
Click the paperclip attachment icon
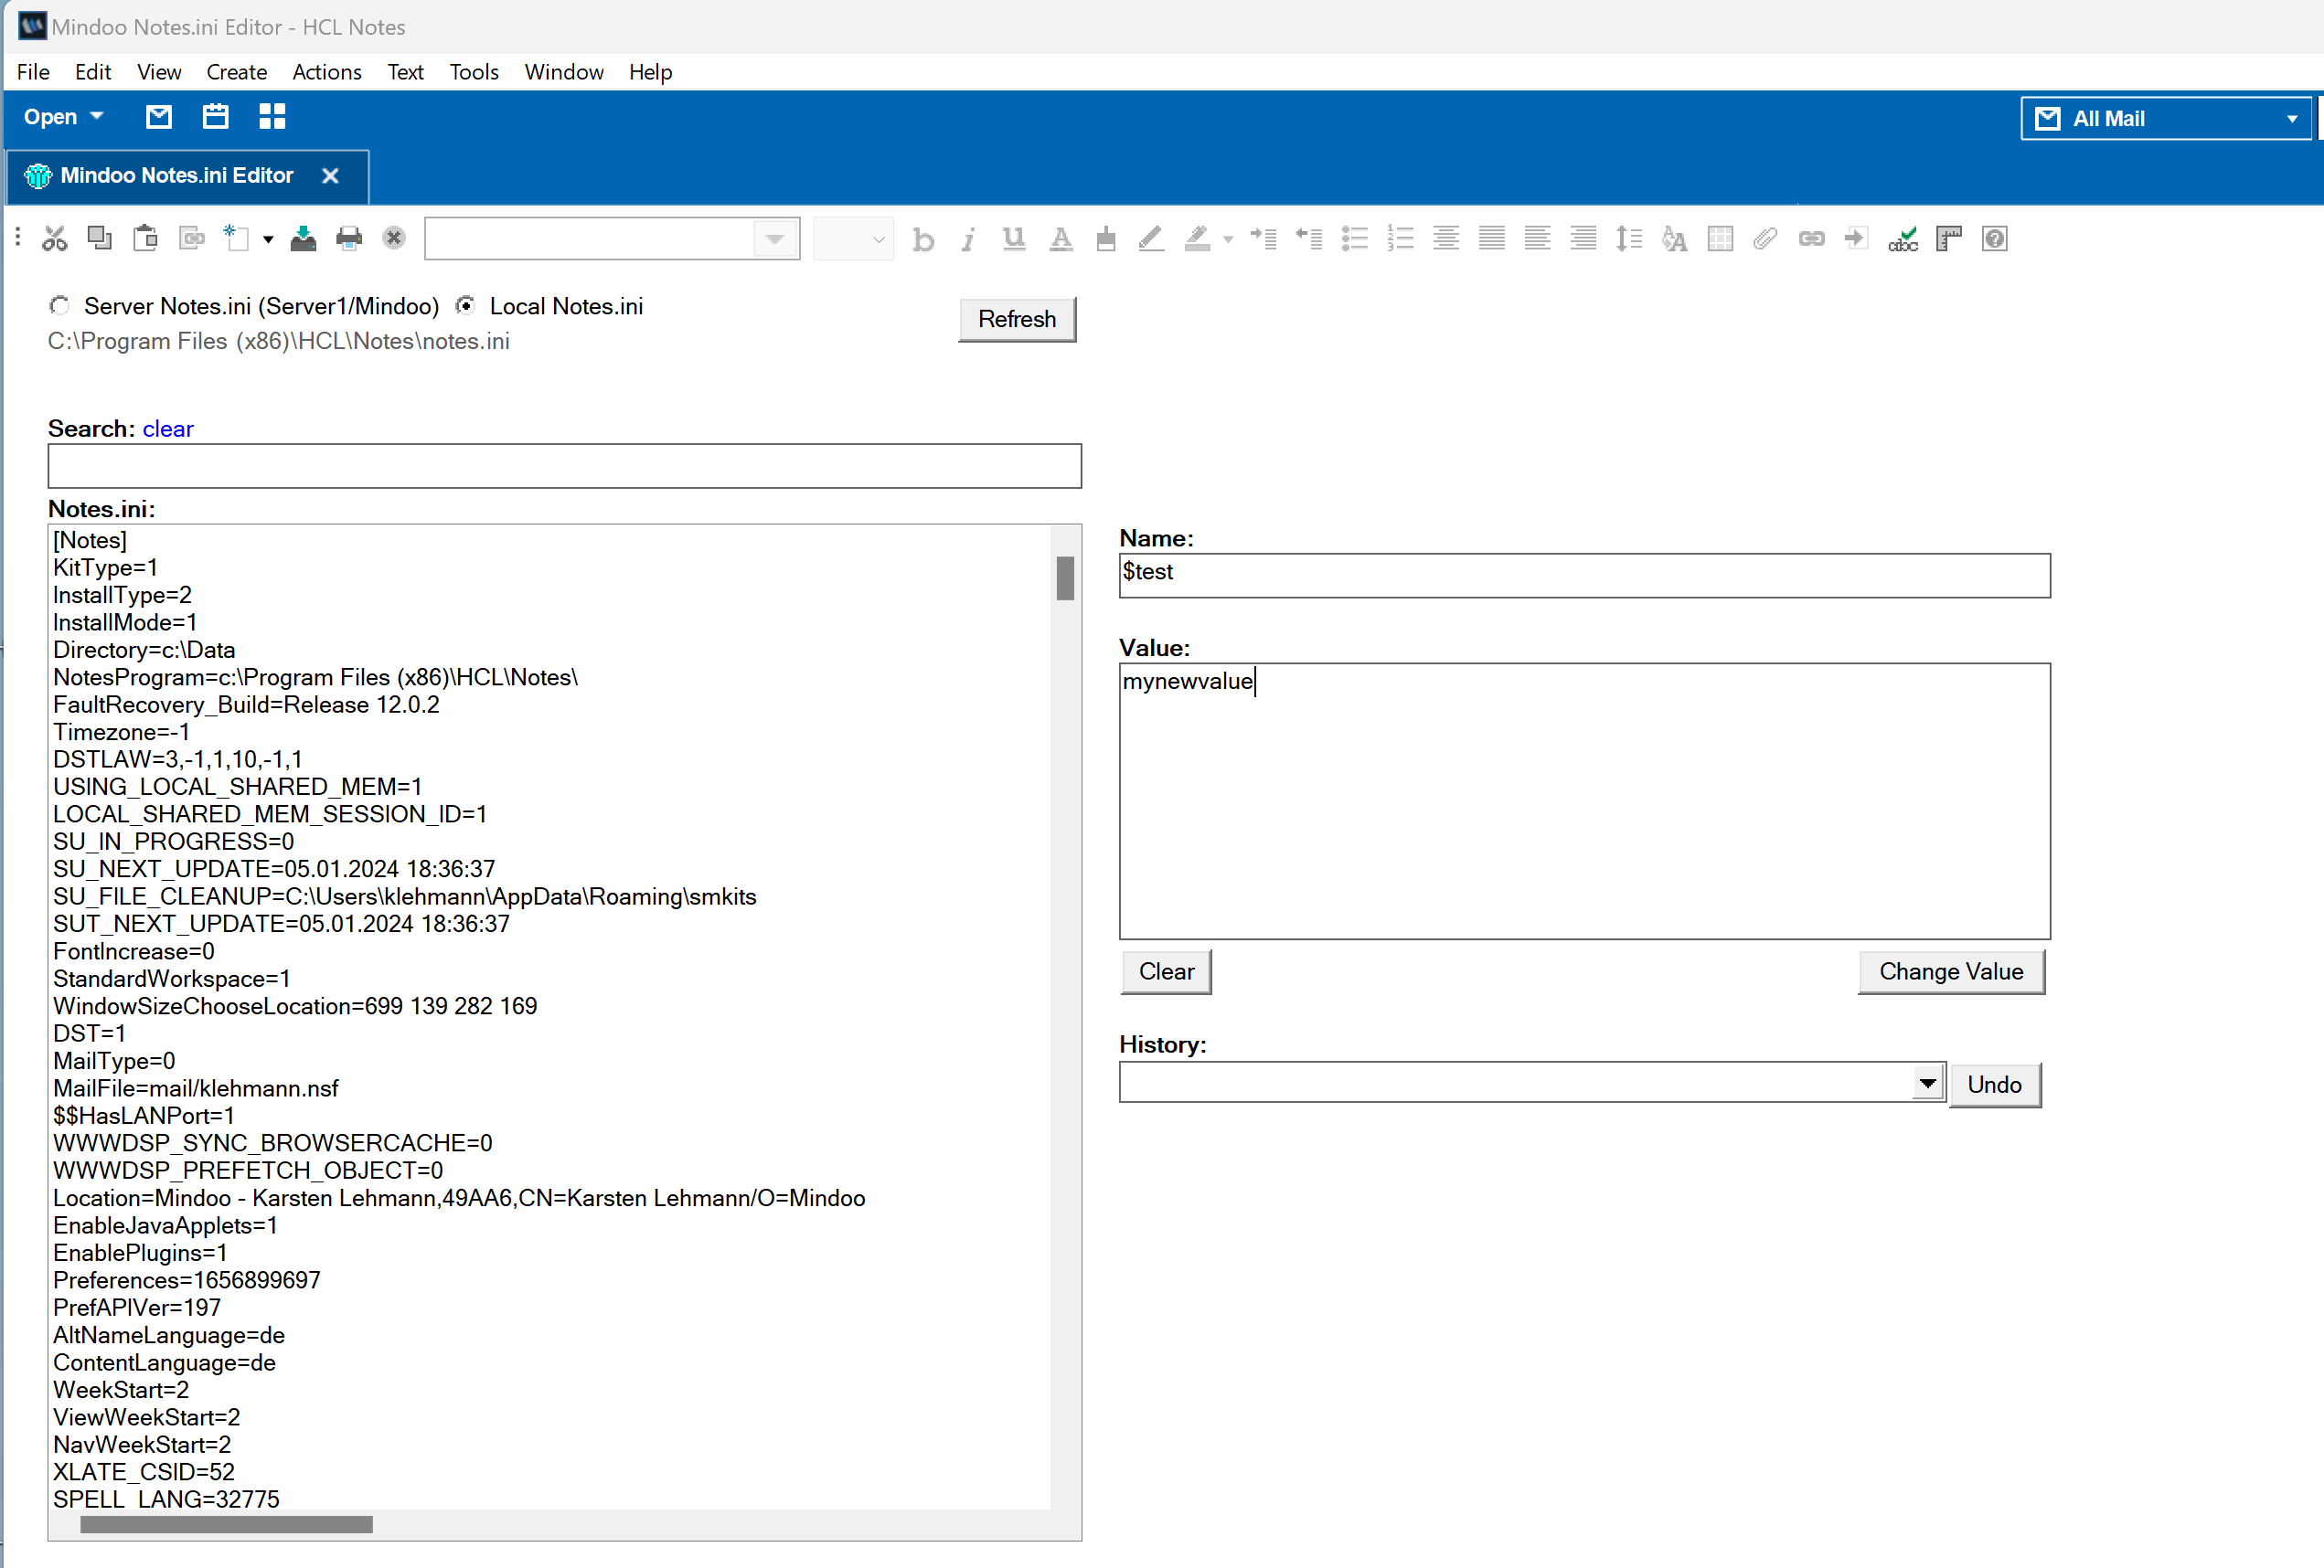pyautogui.click(x=1765, y=238)
